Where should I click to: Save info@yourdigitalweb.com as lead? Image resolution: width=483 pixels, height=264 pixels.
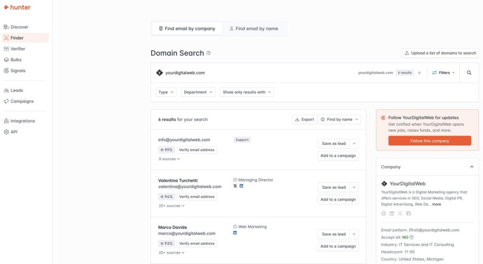(x=333, y=144)
